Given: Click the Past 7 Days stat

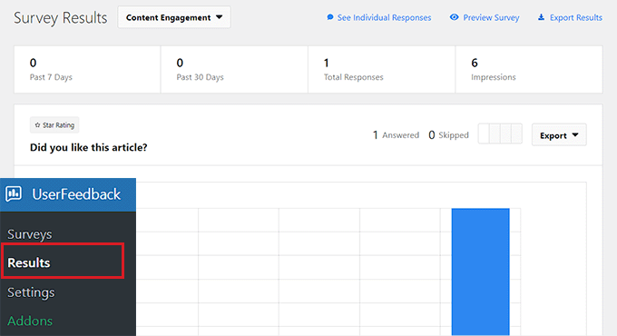Looking at the screenshot, I should (87, 70).
